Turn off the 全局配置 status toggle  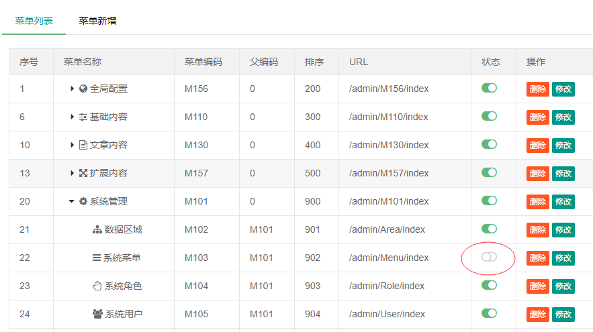click(x=489, y=88)
